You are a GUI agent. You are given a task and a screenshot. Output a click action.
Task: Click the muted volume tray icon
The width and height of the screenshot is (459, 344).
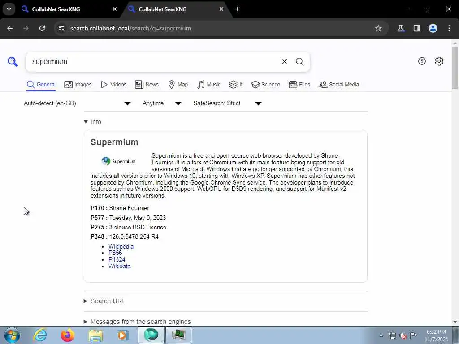(x=403, y=335)
